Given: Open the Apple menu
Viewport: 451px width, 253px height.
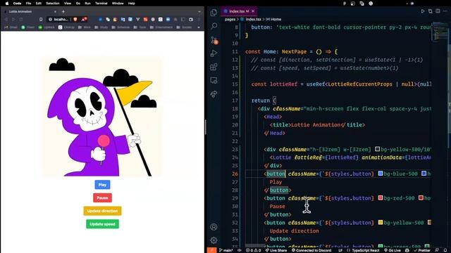Looking at the screenshot, I should pyautogui.click(x=6, y=3).
